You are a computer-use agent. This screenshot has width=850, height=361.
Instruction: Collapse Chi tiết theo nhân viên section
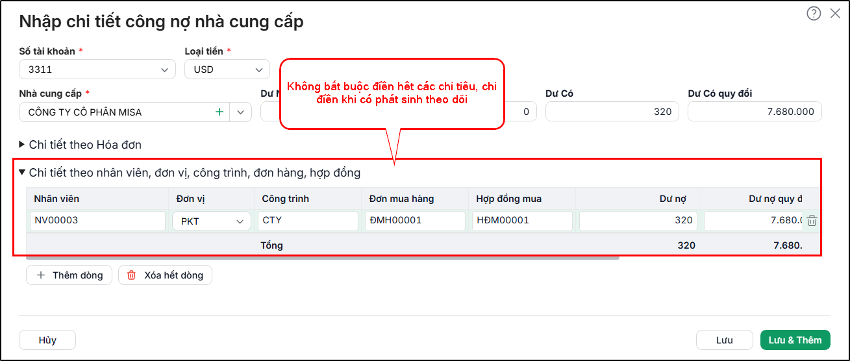(189, 173)
